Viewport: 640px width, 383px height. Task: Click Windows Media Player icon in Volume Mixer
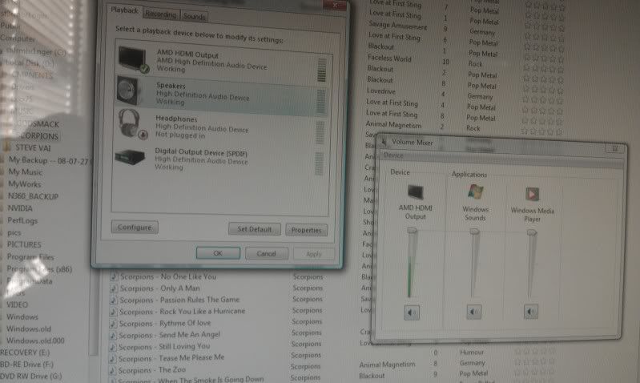coord(532,194)
